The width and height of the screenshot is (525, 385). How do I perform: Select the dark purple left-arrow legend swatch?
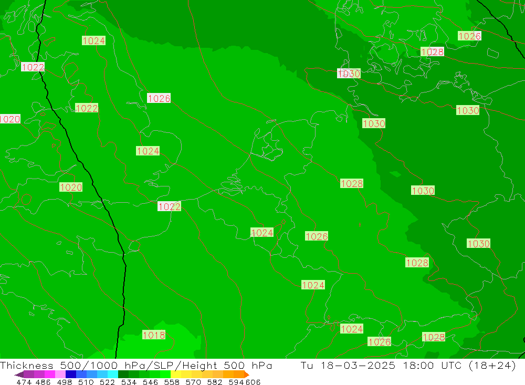click(x=19, y=374)
